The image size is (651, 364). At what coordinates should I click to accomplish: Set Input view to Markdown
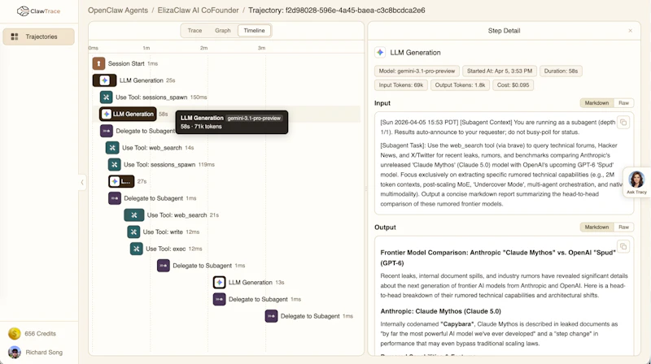coord(596,103)
